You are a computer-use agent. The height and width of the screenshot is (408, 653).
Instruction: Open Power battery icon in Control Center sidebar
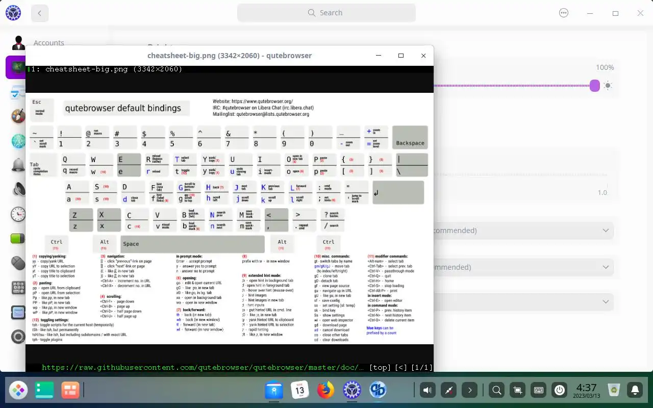click(18, 238)
